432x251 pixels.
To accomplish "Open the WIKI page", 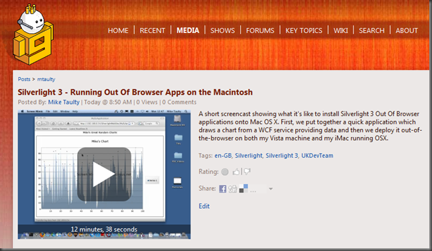I will 341,30.
